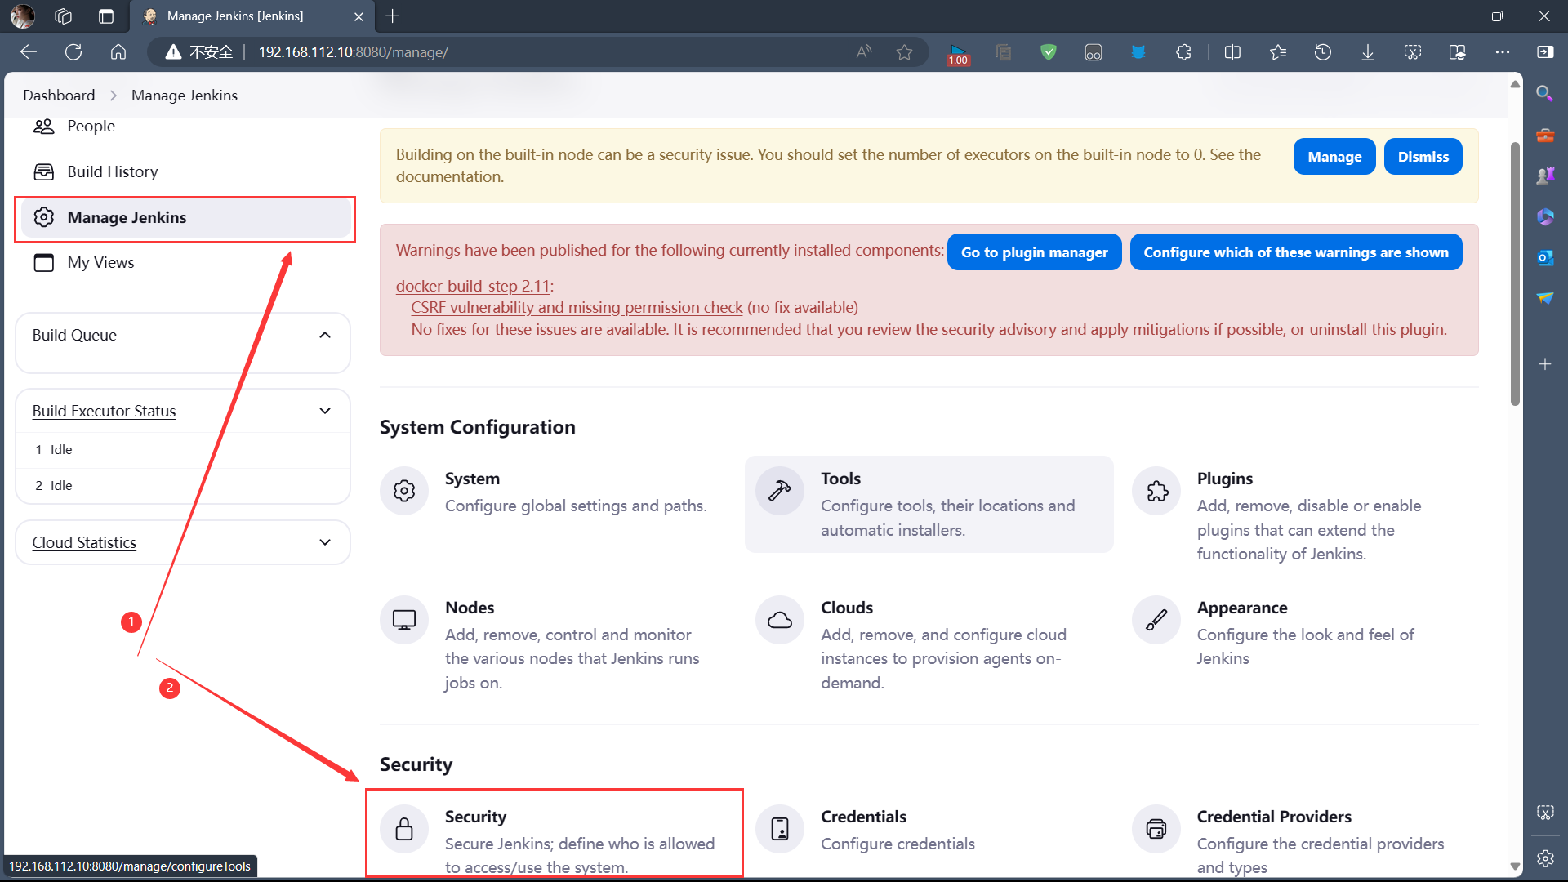Go to the browser home icon
Image resolution: width=1568 pixels, height=882 pixels.
coord(118,52)
